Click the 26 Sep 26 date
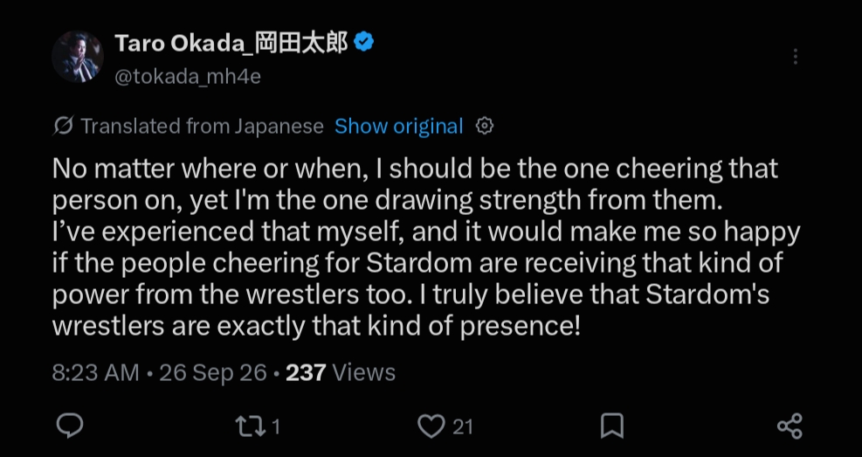862x457 pixels. [x=213, y=372]
